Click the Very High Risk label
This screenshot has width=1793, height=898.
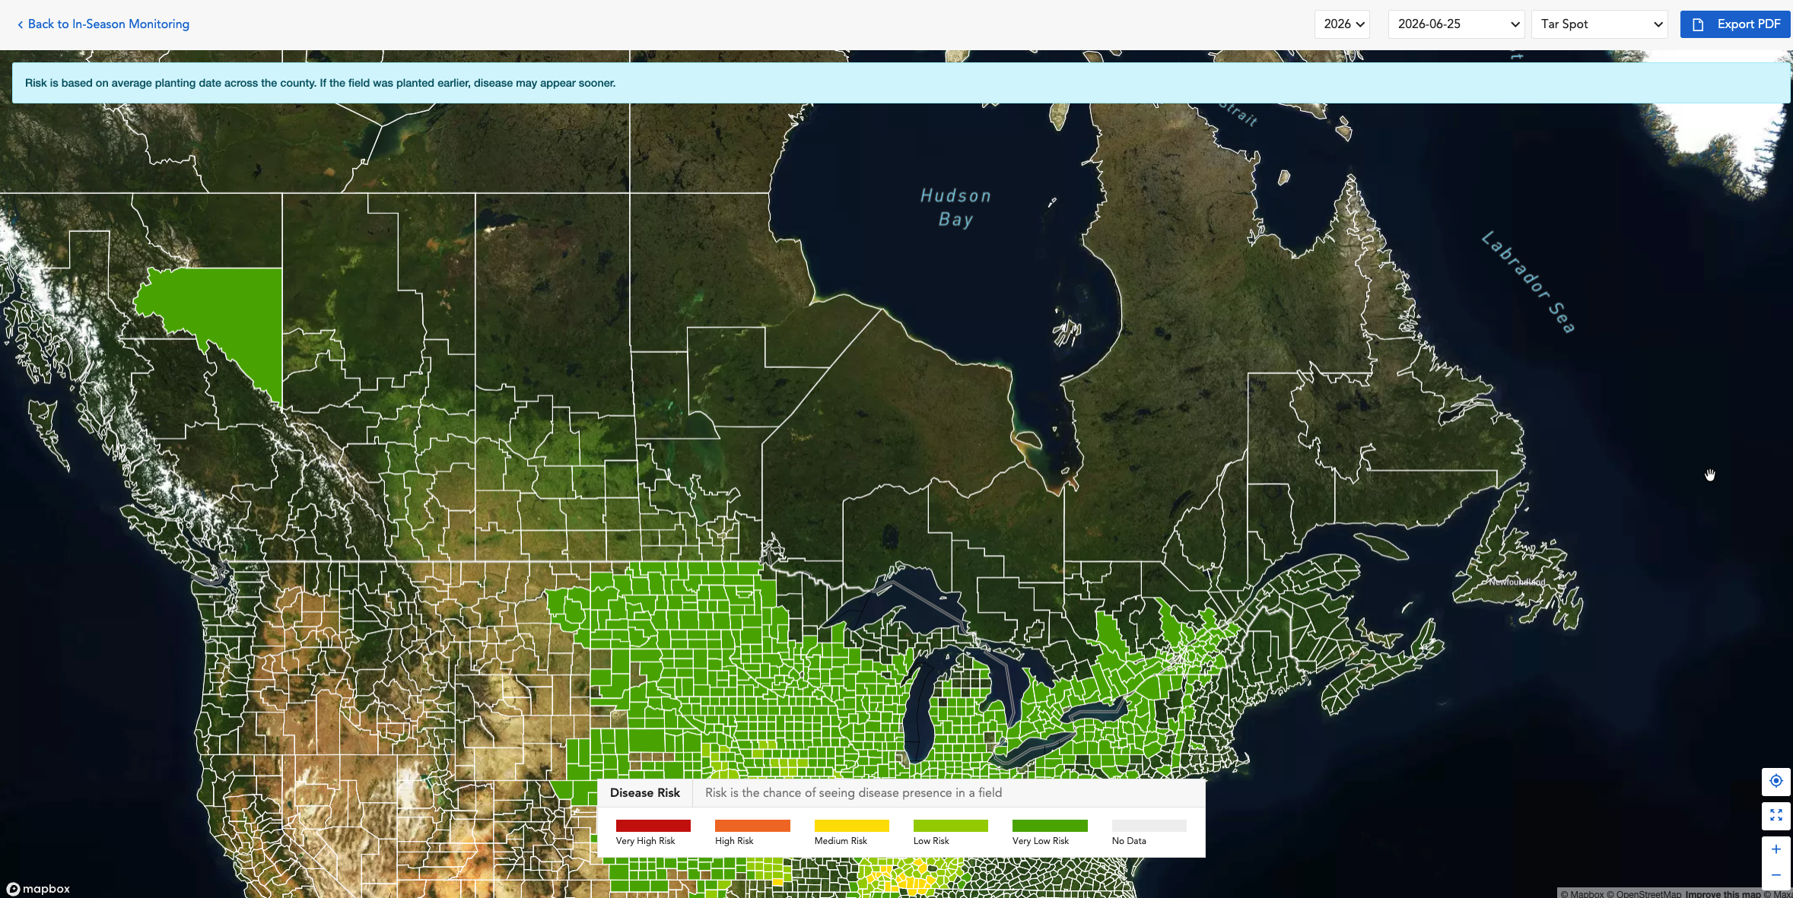pyautogui.click(x=645, y=841)
